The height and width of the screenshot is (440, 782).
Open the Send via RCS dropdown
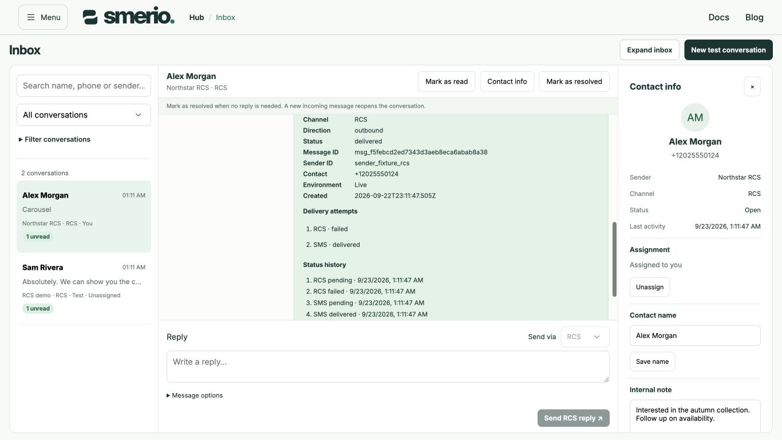584,337
